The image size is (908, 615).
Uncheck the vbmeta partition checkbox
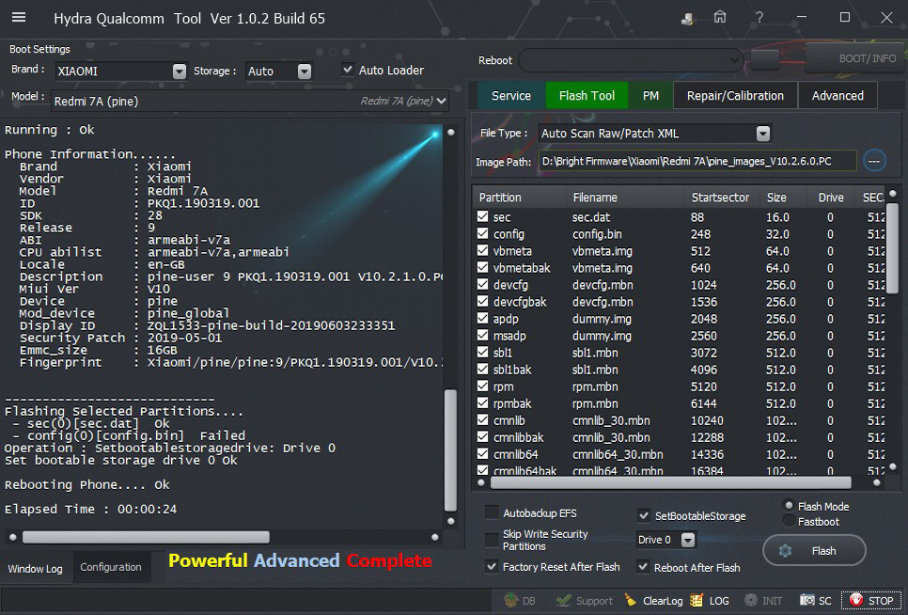[x=482, y=250]
